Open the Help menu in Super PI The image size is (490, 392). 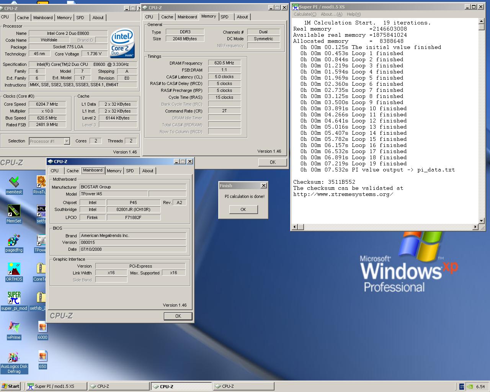[353, 14]
